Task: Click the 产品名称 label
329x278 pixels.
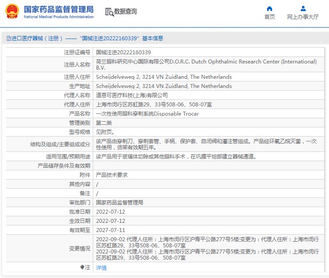Action: pyautogui.click(x=80, y=114)
